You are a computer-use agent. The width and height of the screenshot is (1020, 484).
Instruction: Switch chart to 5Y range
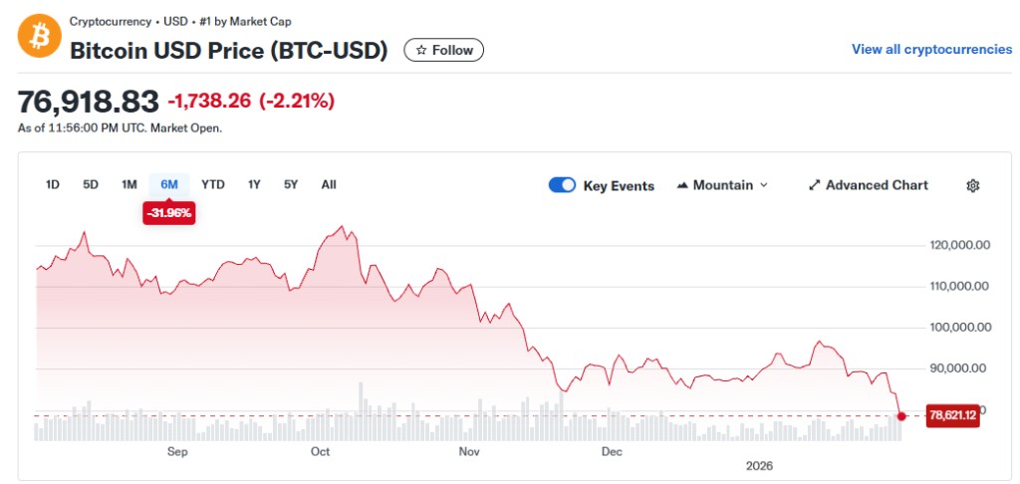coord(291,184)
